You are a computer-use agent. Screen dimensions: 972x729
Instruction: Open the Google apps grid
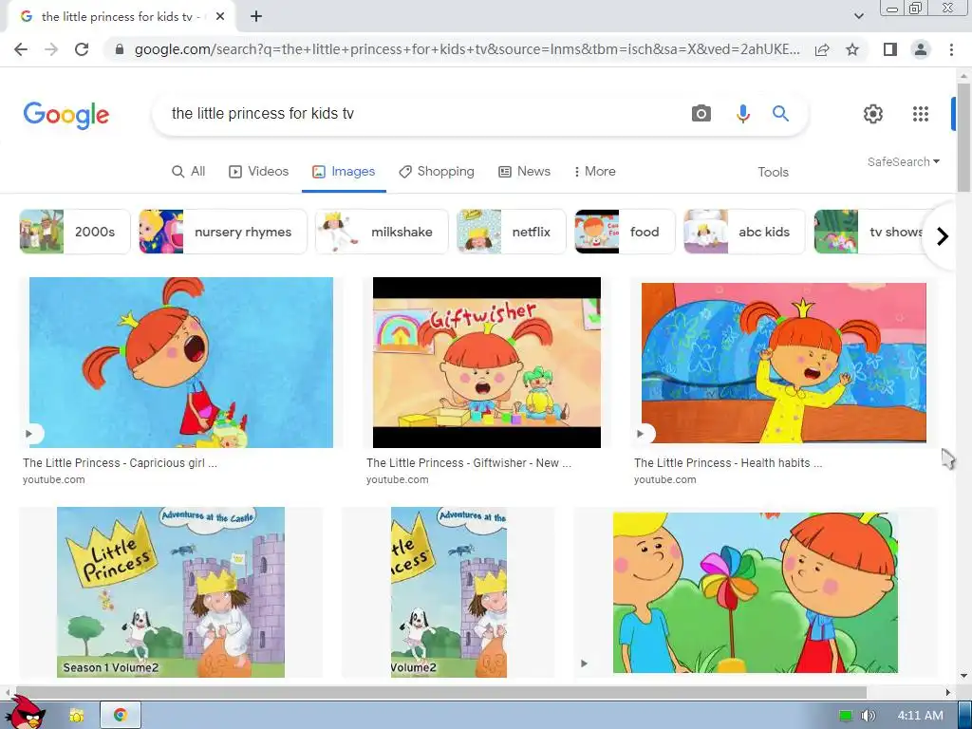[x=921, y=114]
